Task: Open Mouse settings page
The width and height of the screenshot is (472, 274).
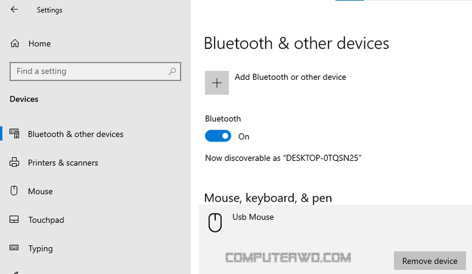Action: [40, 191]
